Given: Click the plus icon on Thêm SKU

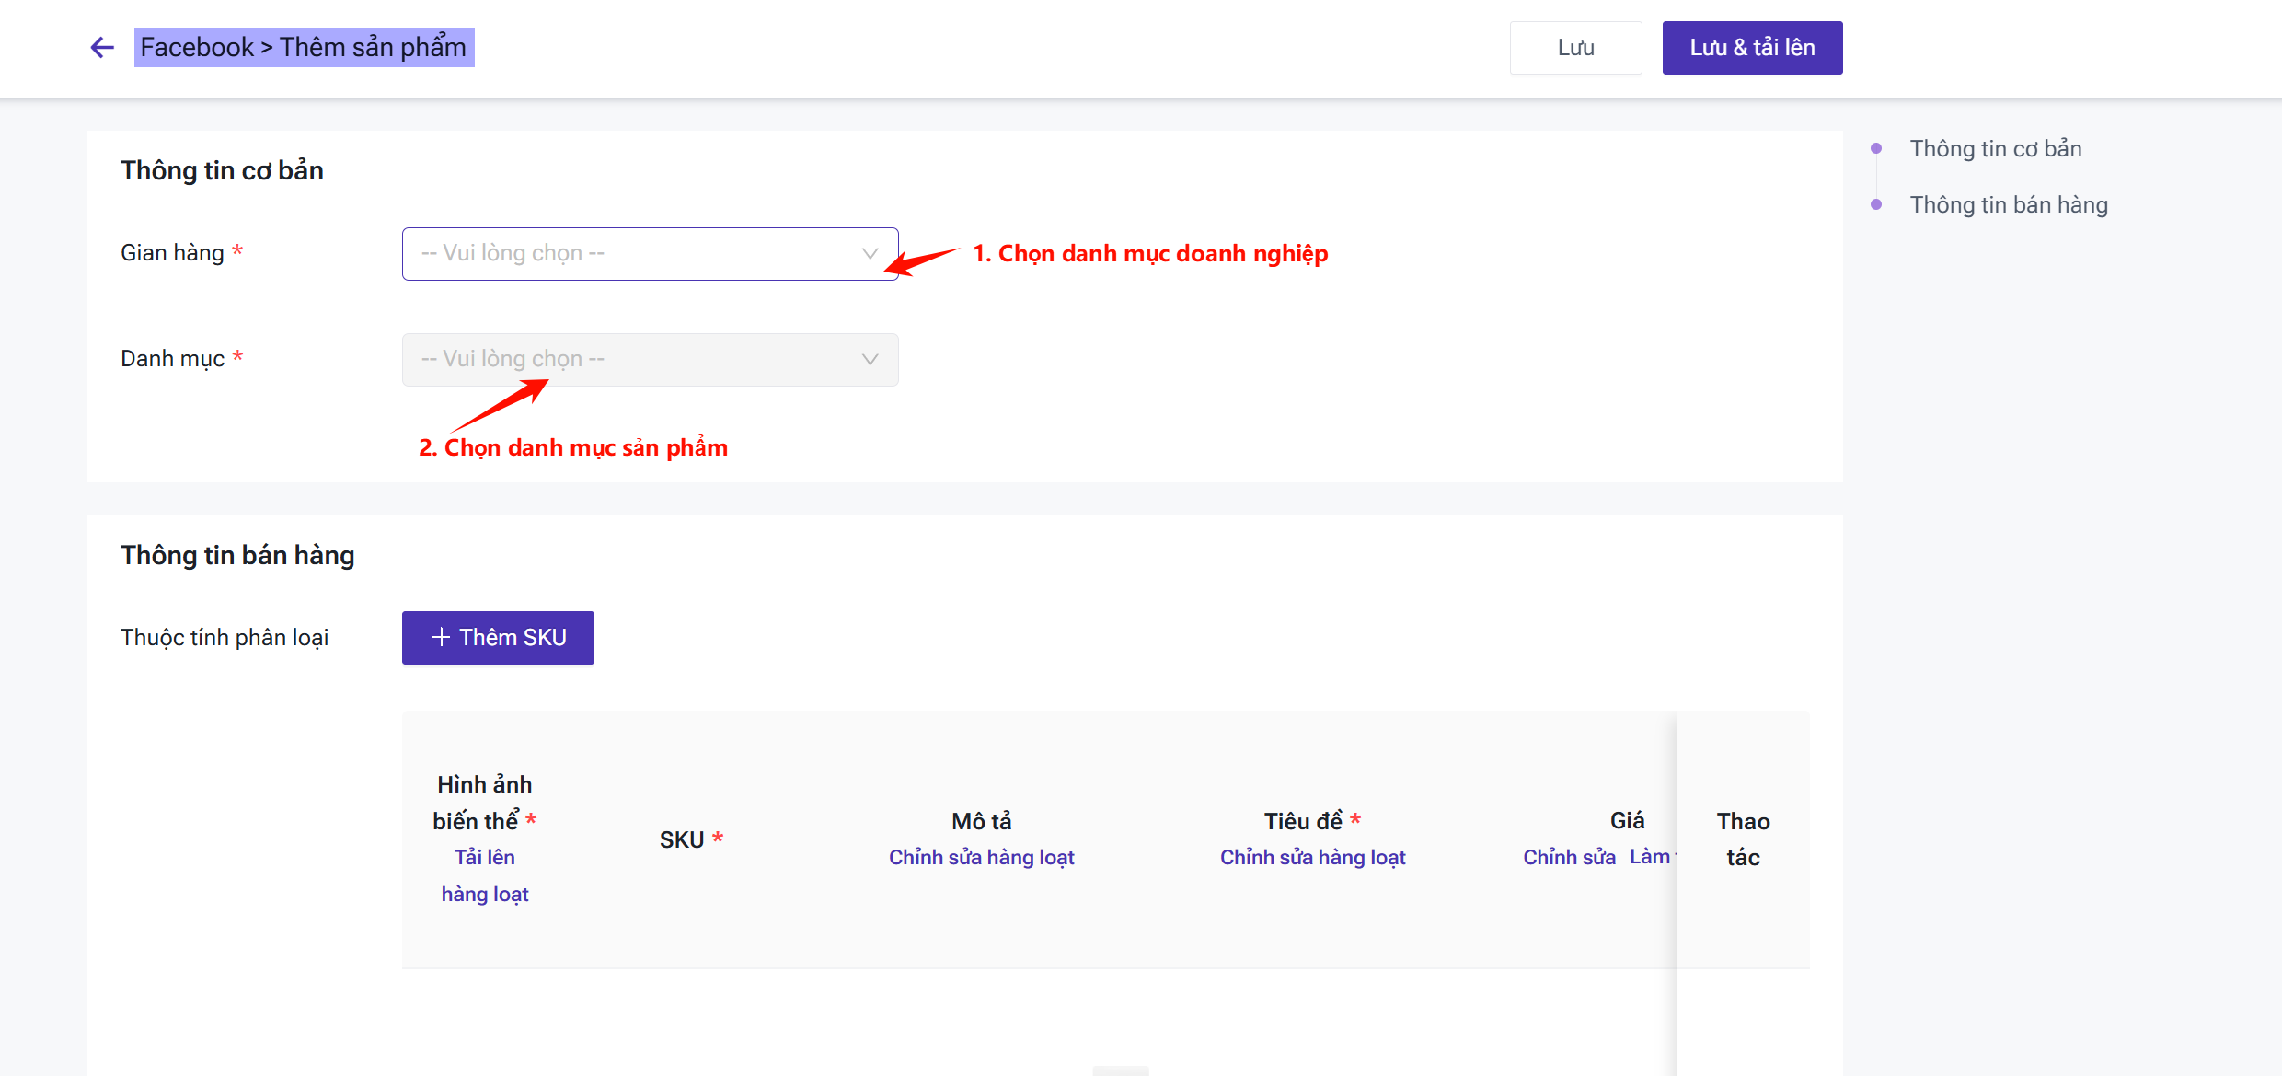Looking at the screenshot, I should point(441,637).
